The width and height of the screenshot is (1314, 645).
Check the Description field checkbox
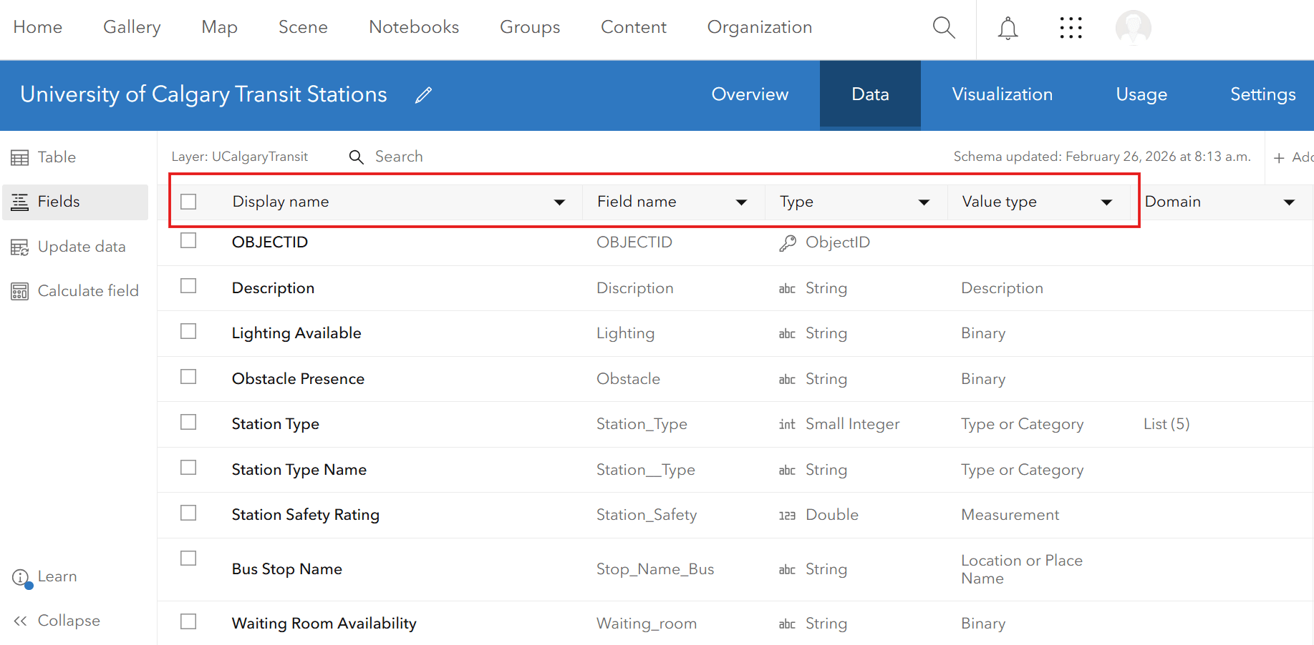[188, 286]
